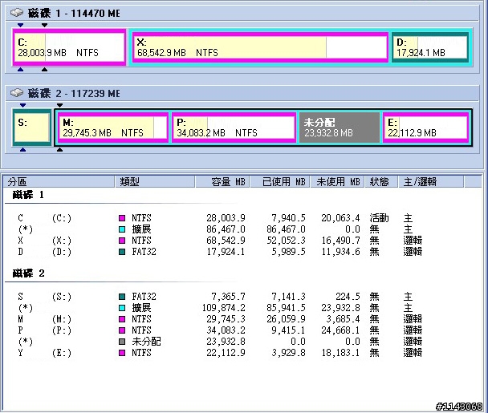
Task: Select the X (X:) row in partition list
Action: tap(219, 241)
